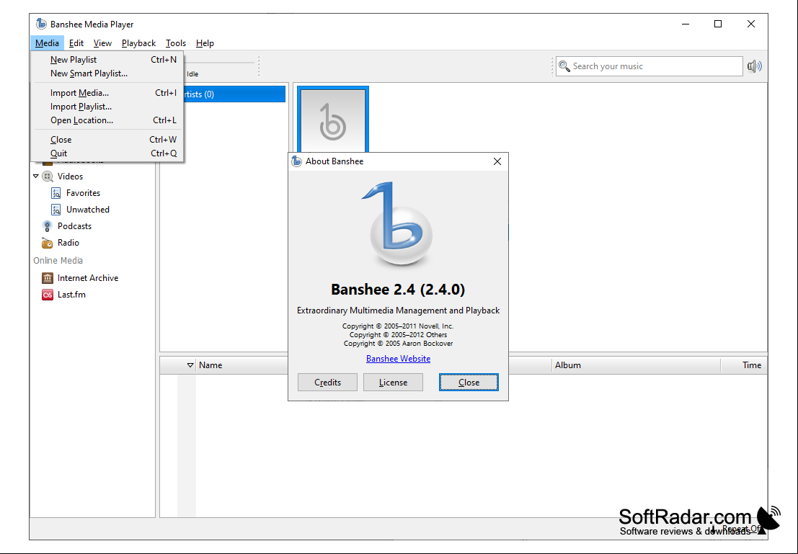
Task: Click the Credits button
Action: click(327, 382)
